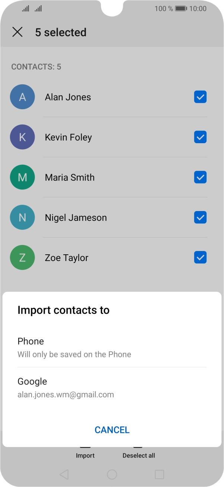Deselect Zoe Taylor checkbox

pyautogui.click(x=200, y=258)
